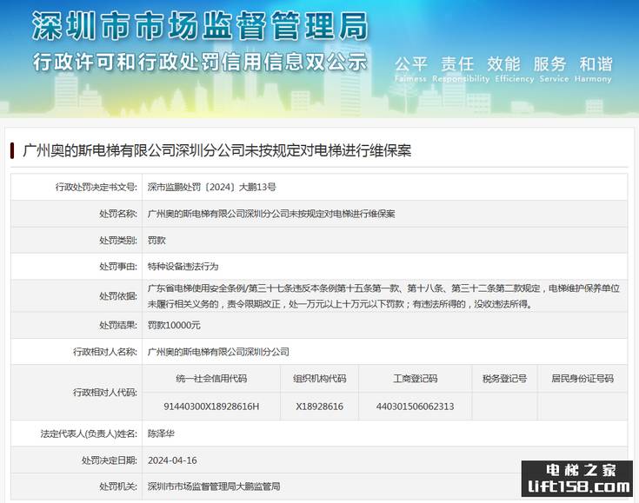
Task: Click the 效能 Efficiency slogan text
Action: (514, 69)
